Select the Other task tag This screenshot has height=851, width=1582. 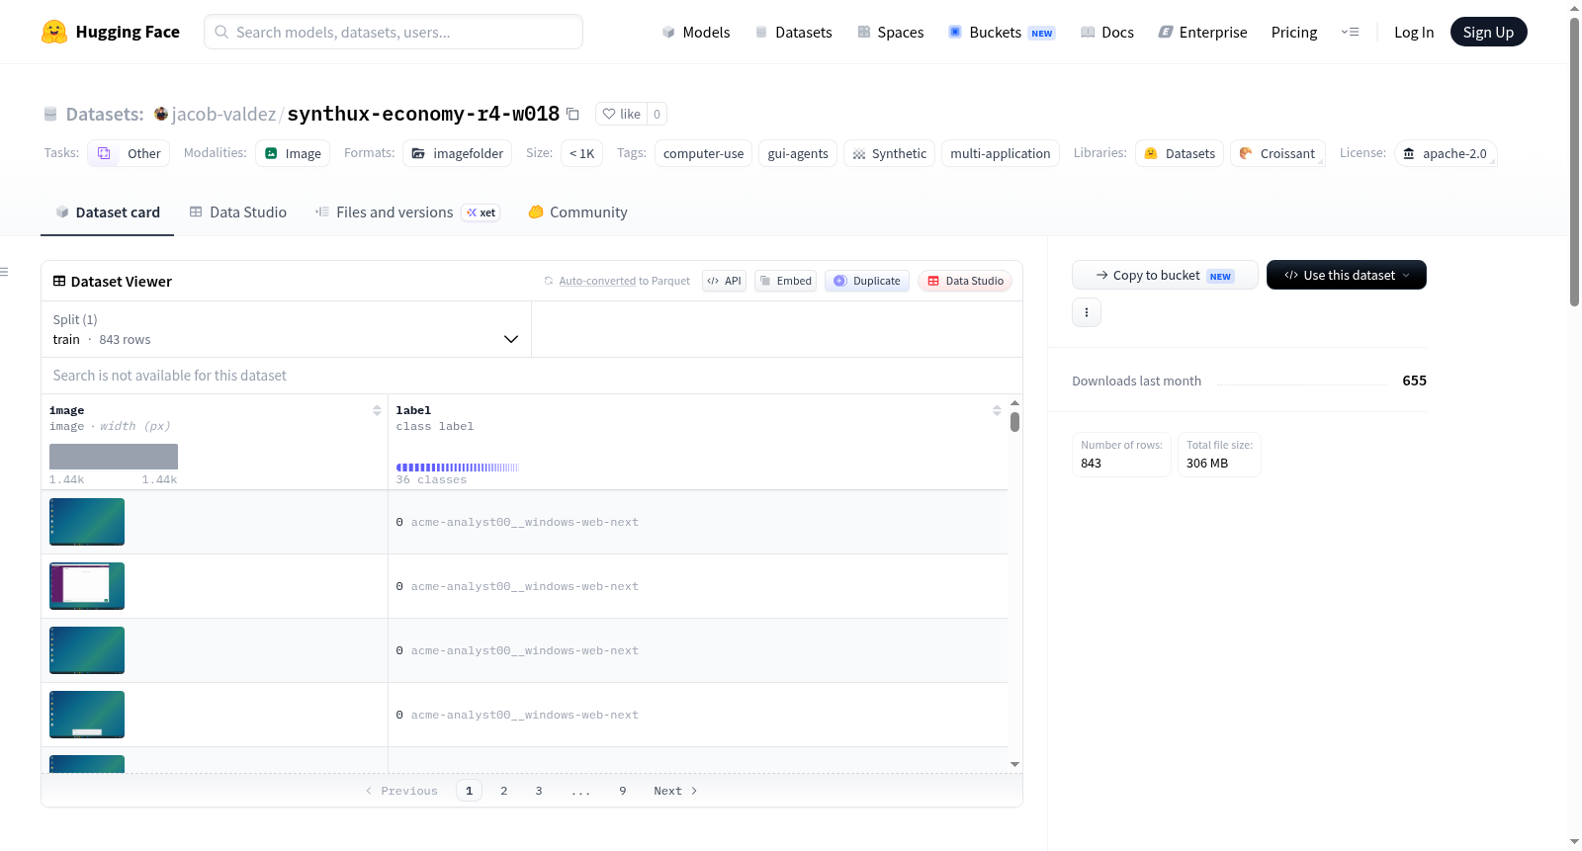130,153
